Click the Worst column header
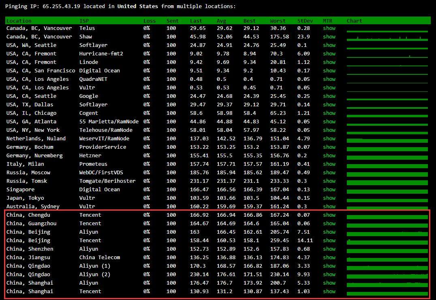The width and height of the screenshot is (436, 300). point(278,21)
